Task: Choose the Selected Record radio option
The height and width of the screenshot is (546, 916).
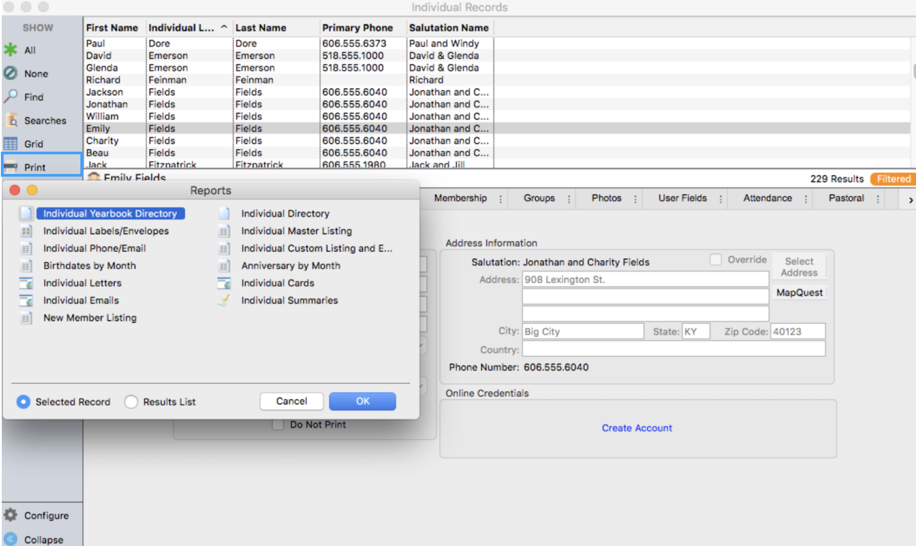Action: 23,401
